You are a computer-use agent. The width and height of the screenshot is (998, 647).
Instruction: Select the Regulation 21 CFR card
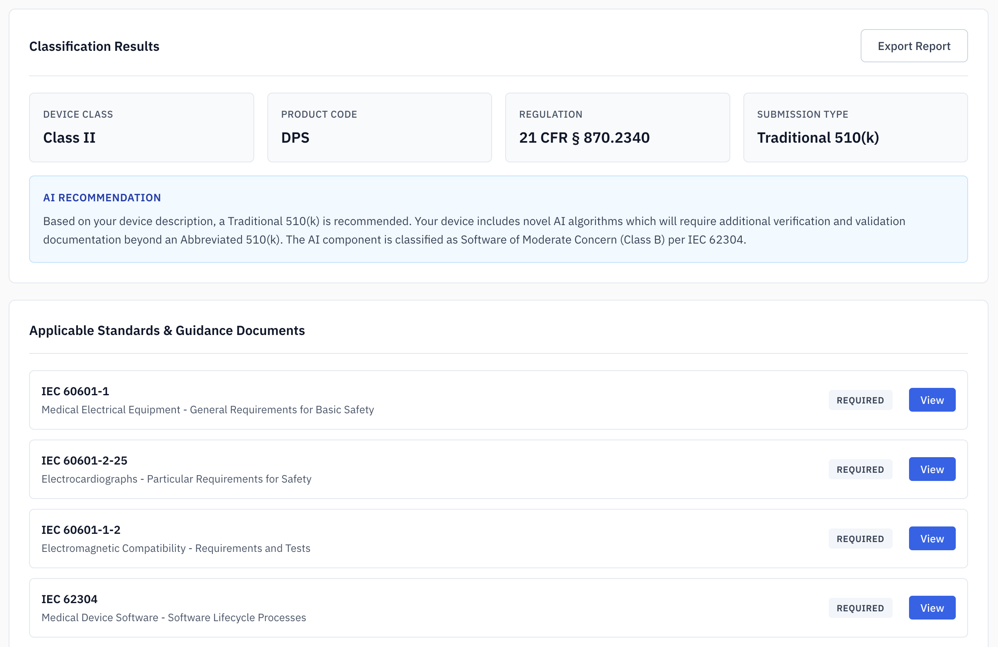(617, 128)
